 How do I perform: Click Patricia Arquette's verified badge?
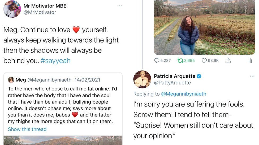coord(199,76)
